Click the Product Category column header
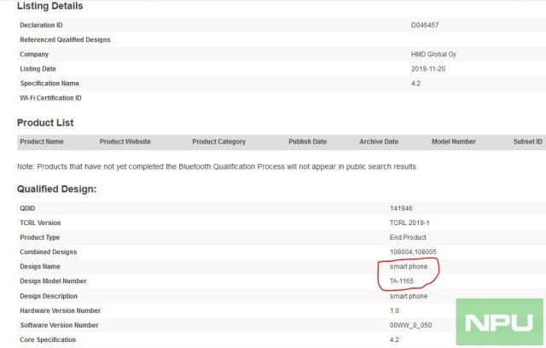 [x=218, y=142]
